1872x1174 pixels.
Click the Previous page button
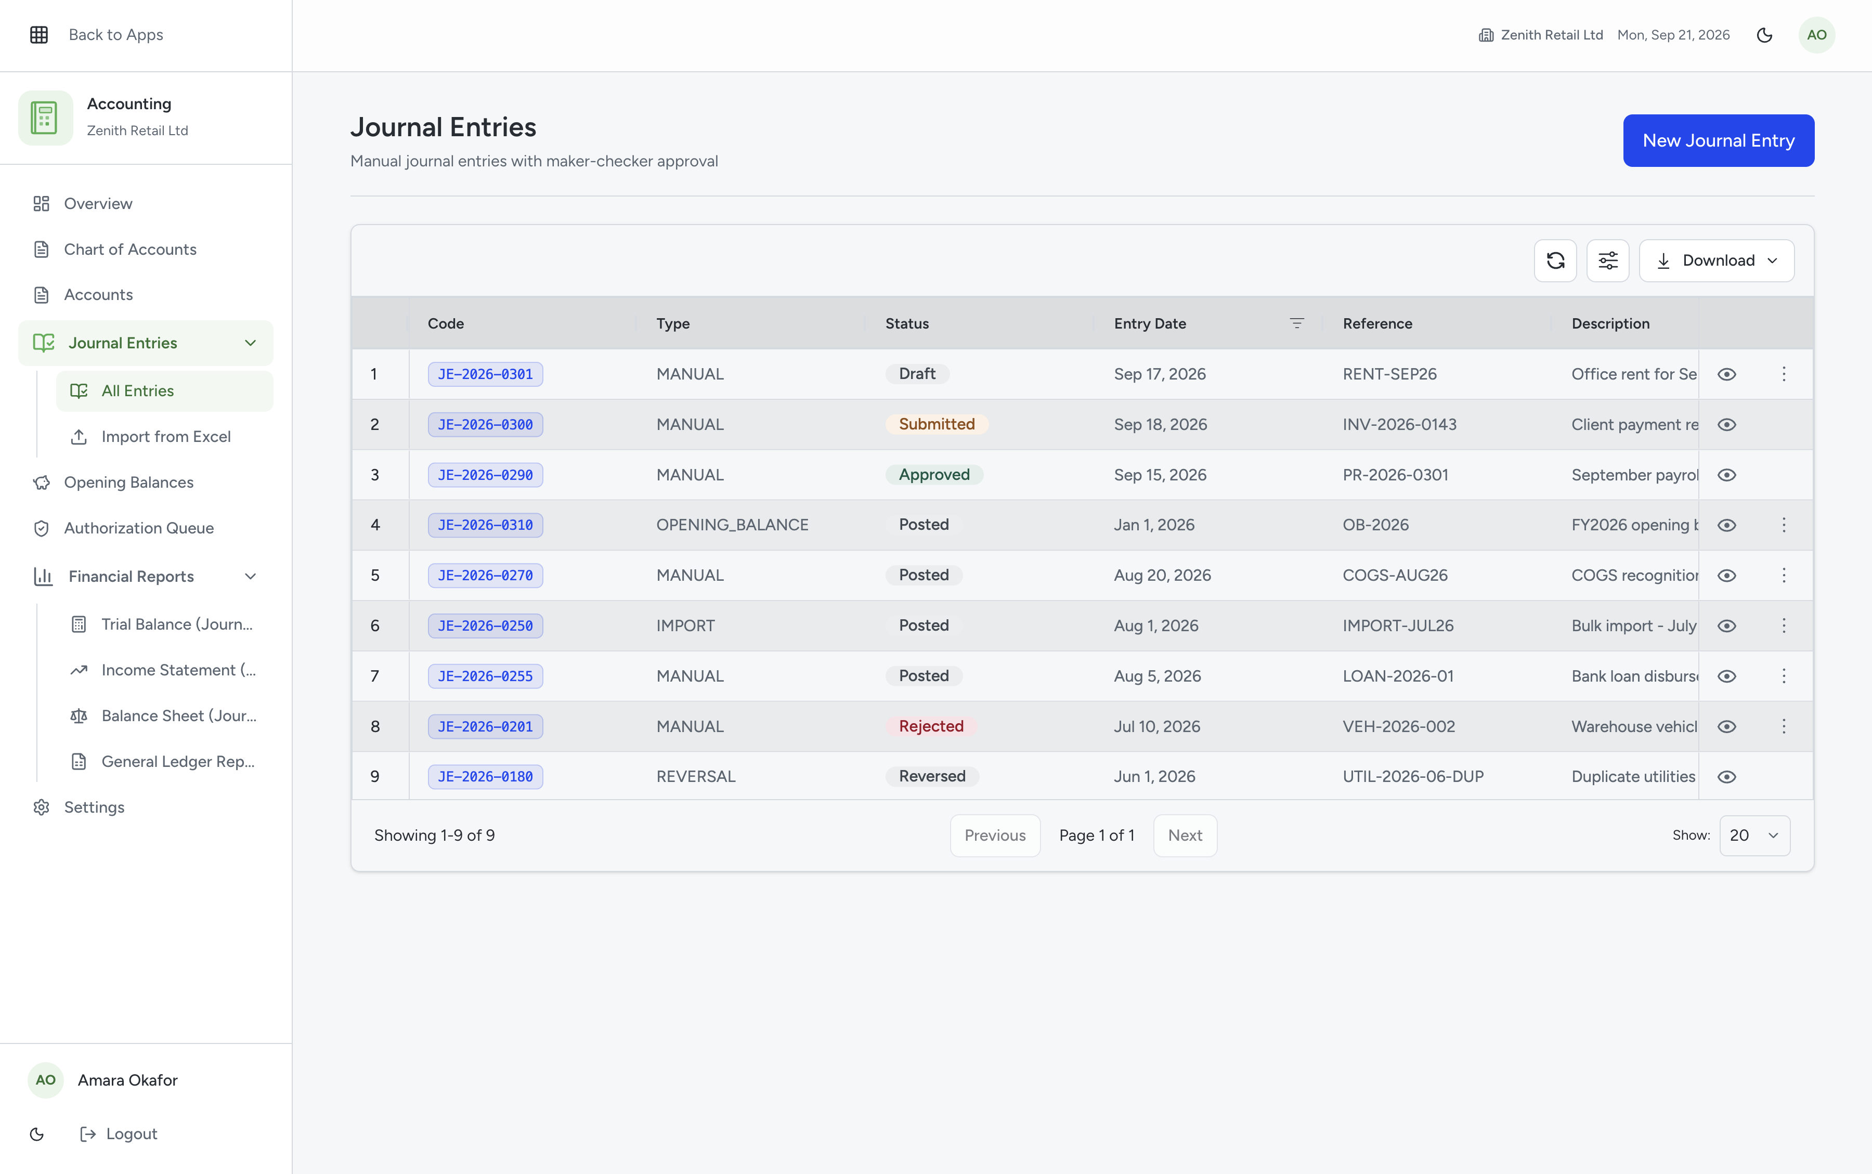coord(995,836)
